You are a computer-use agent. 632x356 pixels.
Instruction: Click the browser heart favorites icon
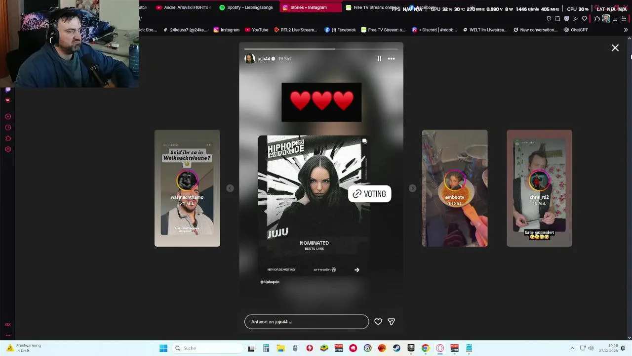(584, 19)
